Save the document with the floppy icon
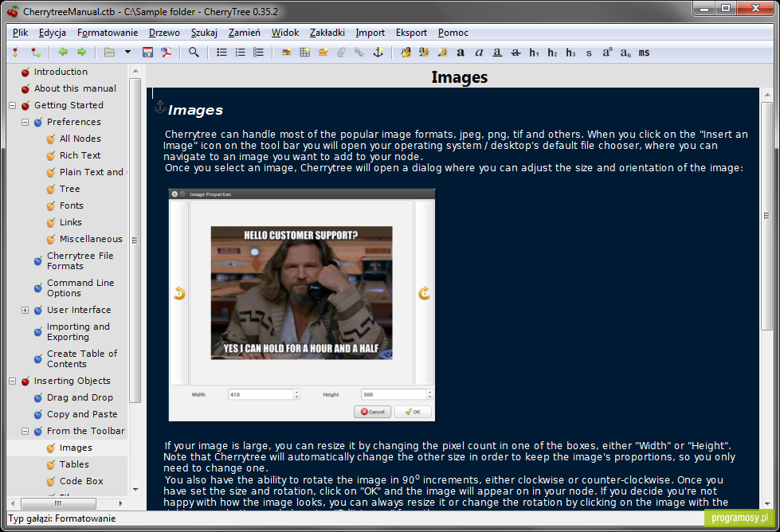The height and width of the screenshot is (532, 780). pyautogui.click(x=147, y=53)
